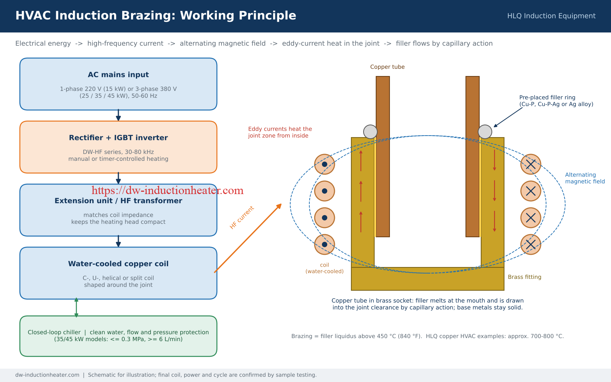Select the 'Brazing = filler liquidus above 450 °C' note
Image resolution: width=611 pixels, height=382 pixels.
point(428,336)
